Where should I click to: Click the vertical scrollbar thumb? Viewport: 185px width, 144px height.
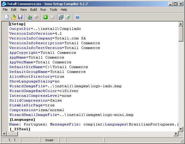(181, 34)
